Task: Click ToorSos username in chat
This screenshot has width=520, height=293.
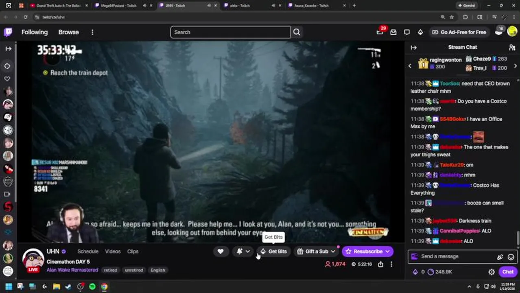Action: pos(449,83)
